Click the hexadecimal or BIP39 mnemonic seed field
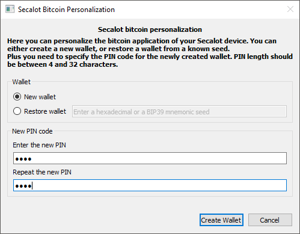 179,111
